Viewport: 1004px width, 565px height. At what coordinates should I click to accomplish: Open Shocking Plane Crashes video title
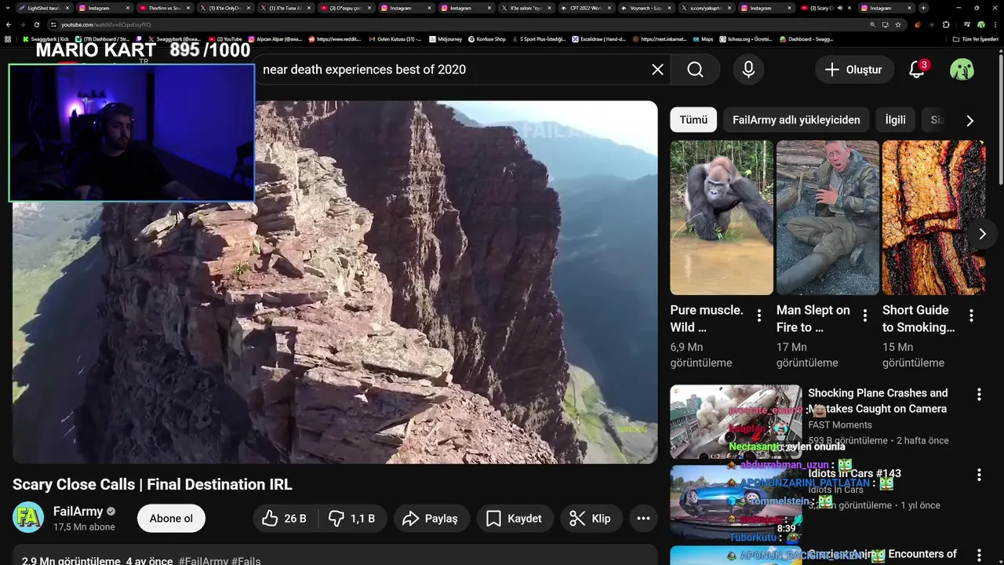(x=878, y=401)
